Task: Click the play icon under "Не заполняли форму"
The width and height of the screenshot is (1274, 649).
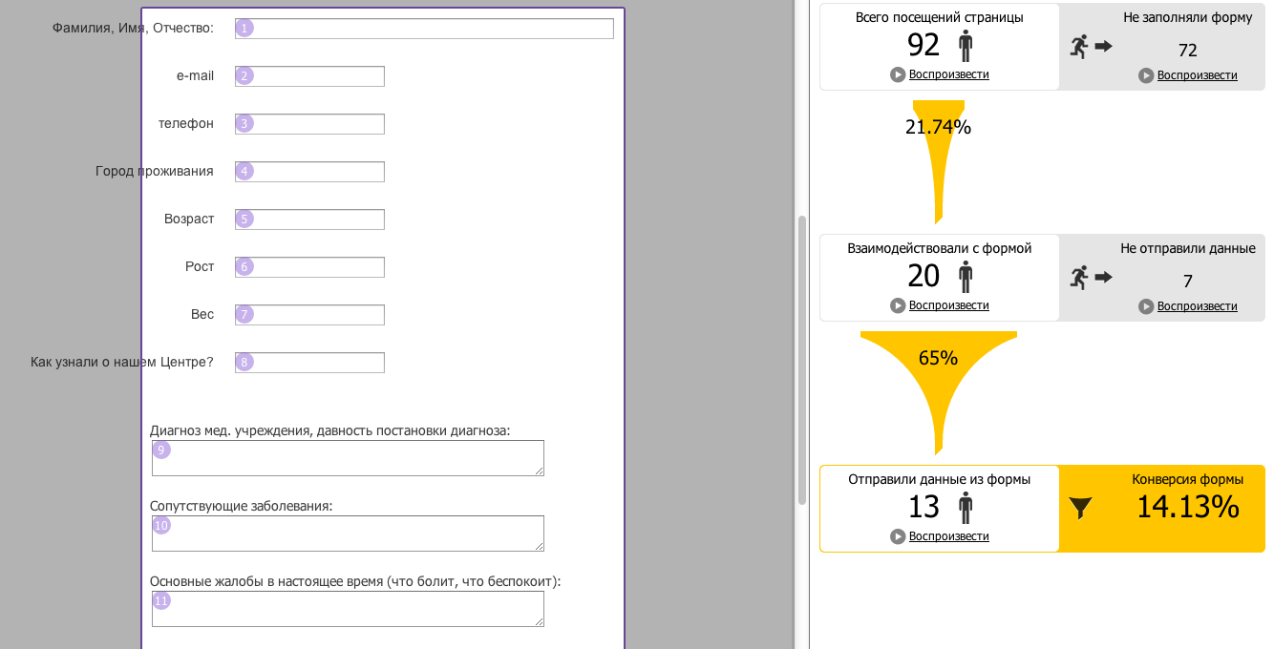Action: [1146, 75]
